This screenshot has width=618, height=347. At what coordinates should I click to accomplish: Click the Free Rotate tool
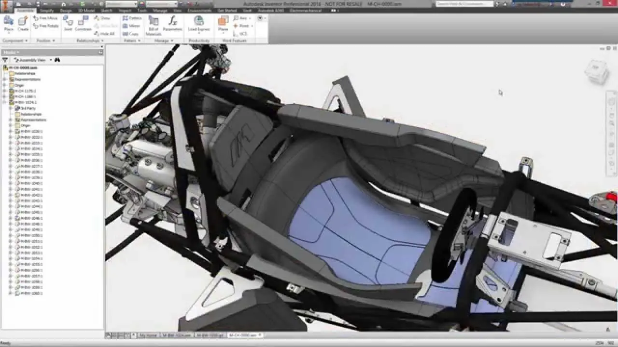tap(45, 26)
